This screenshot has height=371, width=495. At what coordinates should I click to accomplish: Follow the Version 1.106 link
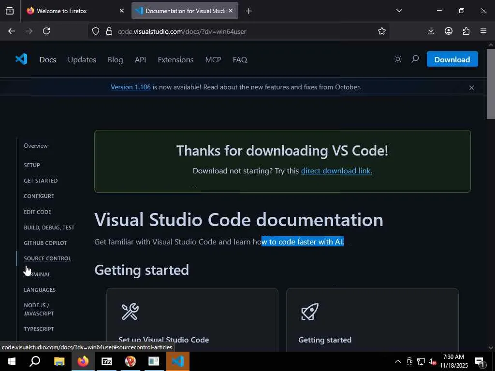click(131, 87)
